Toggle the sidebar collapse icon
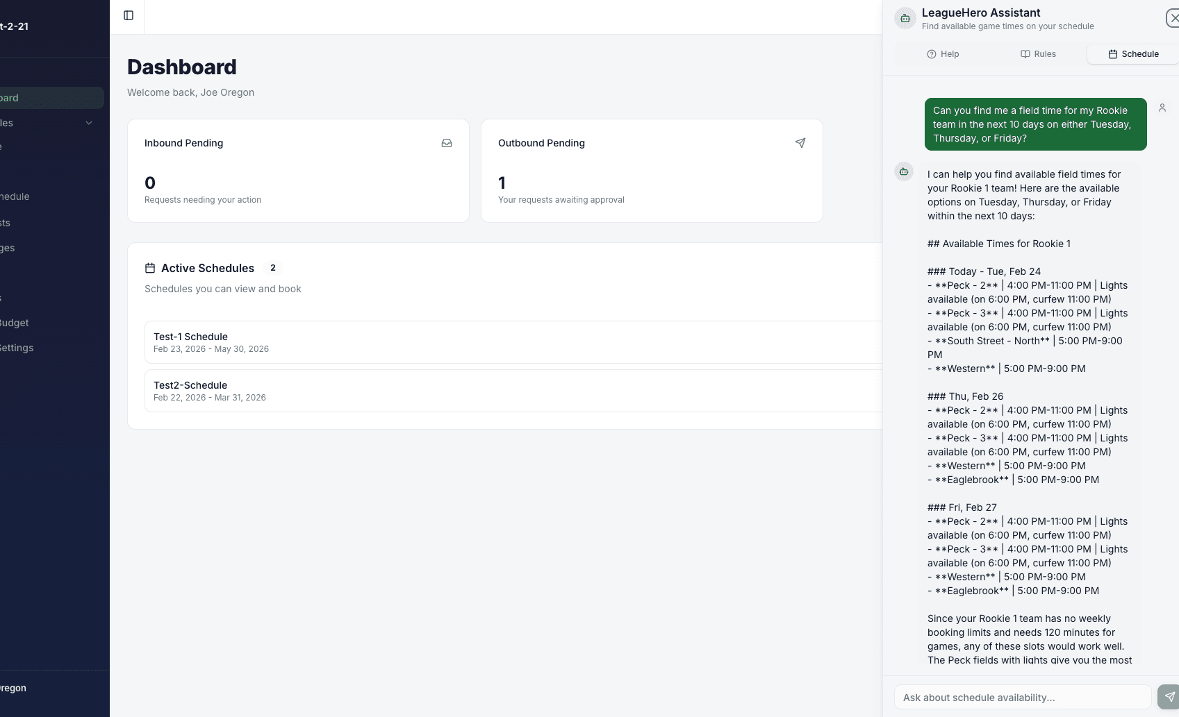Screen dimensions: 1179x717 pos(128,15)
